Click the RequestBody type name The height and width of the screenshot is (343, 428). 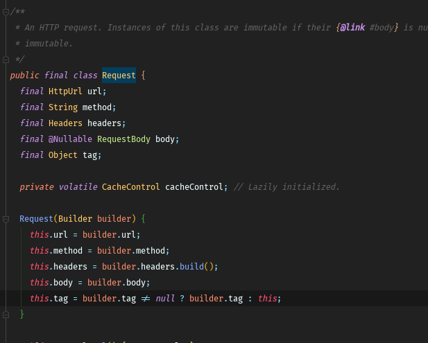(x=123, y=139)
